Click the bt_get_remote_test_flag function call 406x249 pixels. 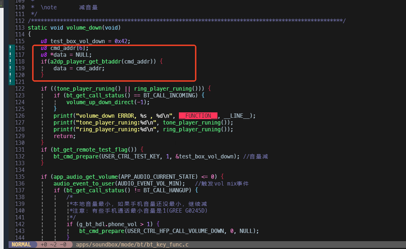(x=91, y=150)
